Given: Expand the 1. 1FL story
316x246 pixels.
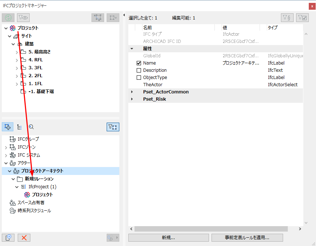Looking at the screenshot, I should tap(17, 84).
